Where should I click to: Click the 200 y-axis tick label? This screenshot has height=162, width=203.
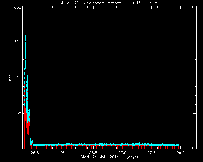[x=18, y=113]
